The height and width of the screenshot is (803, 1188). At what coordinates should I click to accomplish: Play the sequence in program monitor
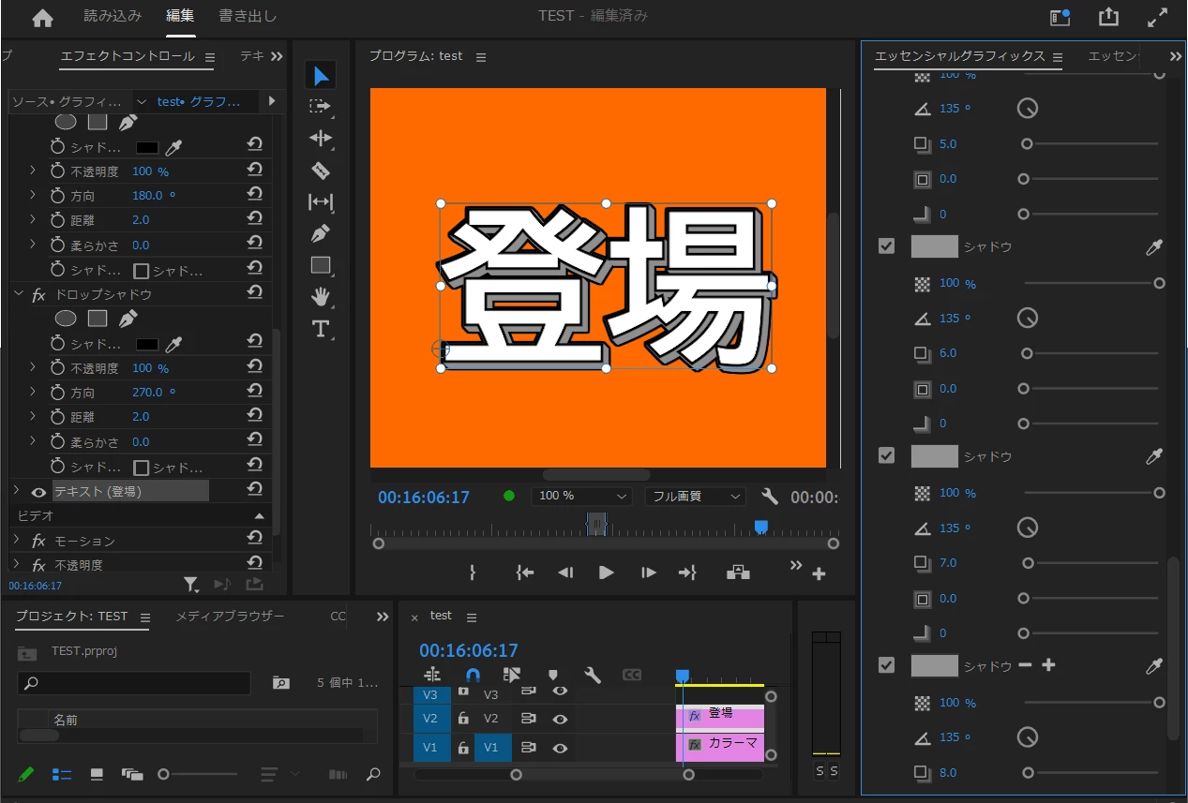(606, 573)
